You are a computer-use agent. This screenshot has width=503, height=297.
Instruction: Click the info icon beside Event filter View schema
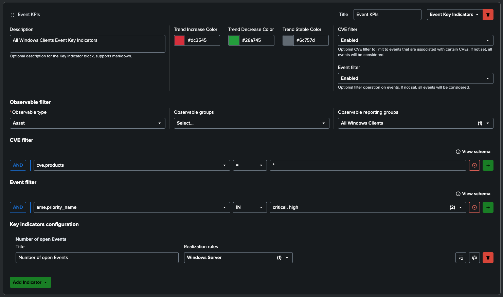coord(458,193)
